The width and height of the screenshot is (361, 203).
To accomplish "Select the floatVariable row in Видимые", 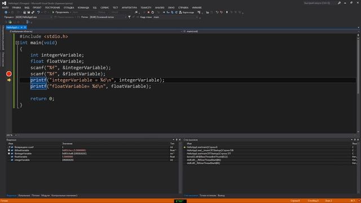I will pos(92,157).
